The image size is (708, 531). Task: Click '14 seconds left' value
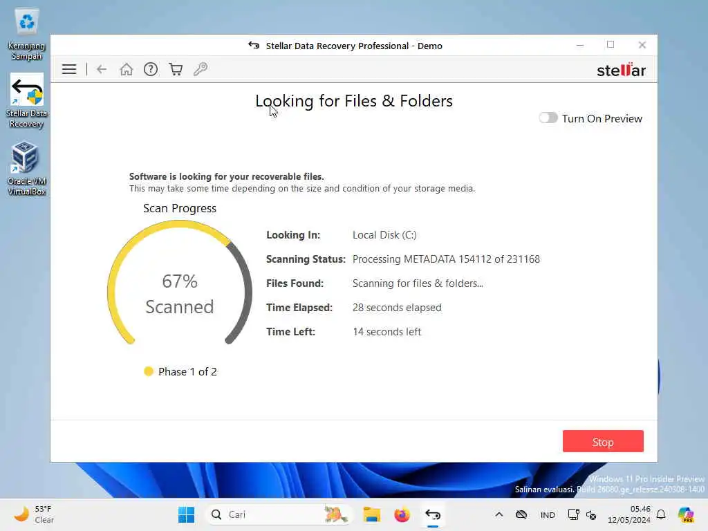point(386,331)
